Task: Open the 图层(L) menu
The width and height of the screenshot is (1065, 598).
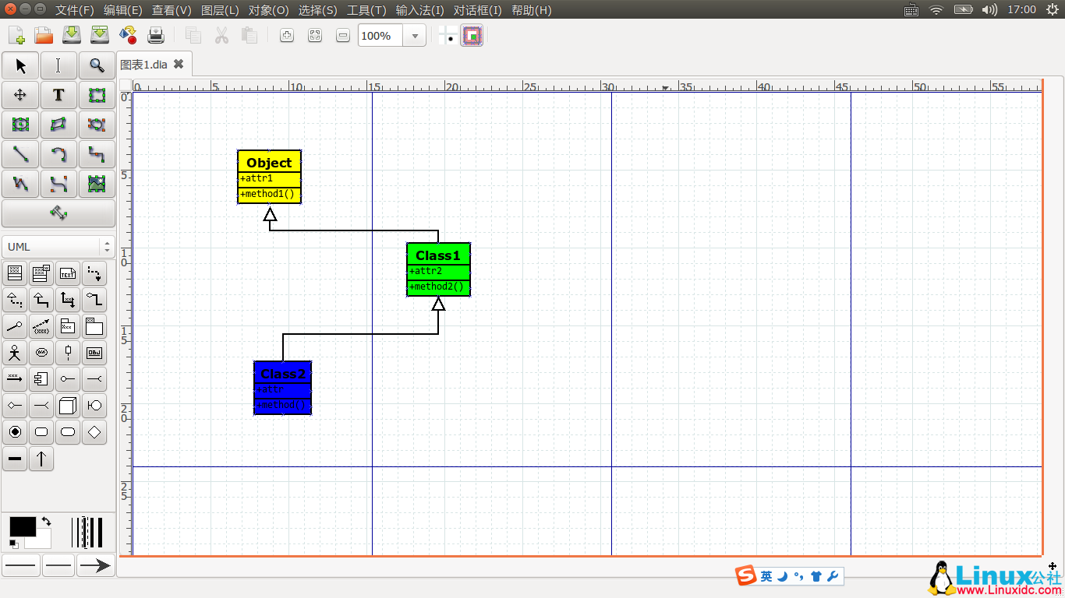Action: tap(220, 10)
